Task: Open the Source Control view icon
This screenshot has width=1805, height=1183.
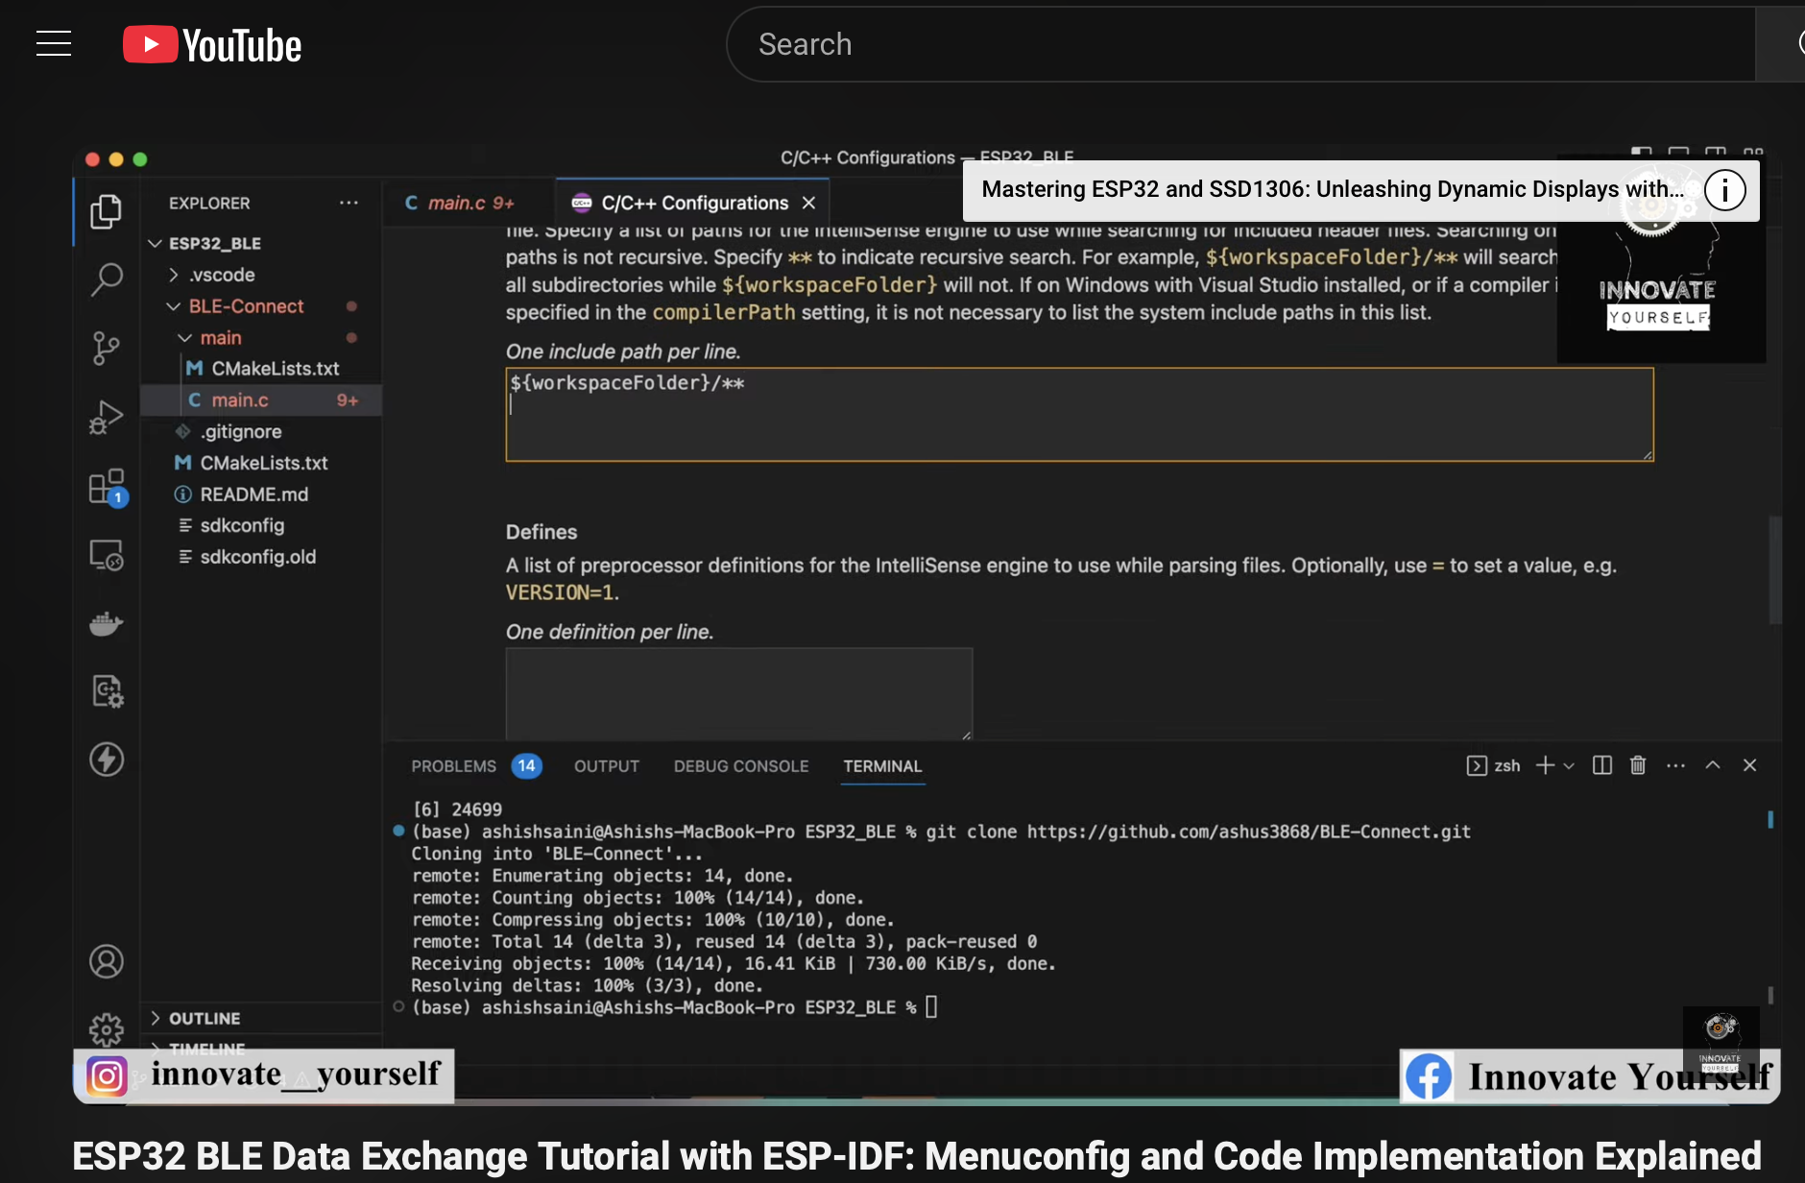Action: pos(106,348)
